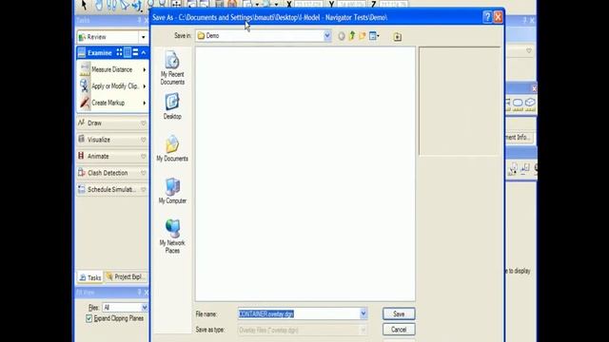Click the X coordinate field

(x=308, y=4)
